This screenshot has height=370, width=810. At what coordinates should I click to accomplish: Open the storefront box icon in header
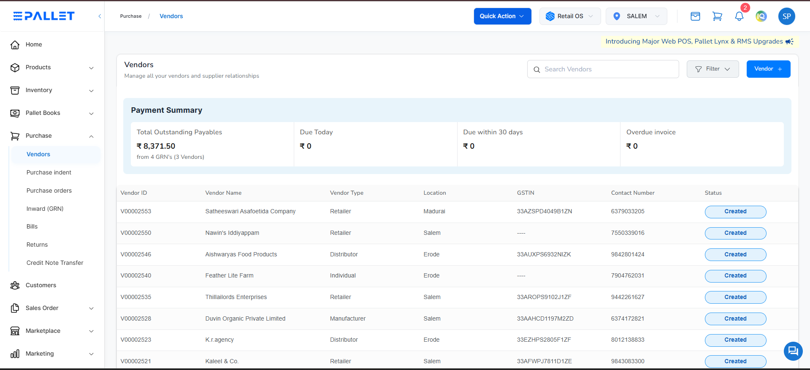pos(695,16)
